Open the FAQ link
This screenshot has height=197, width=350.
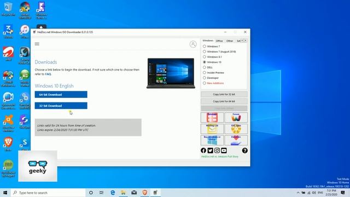(48, 74)
